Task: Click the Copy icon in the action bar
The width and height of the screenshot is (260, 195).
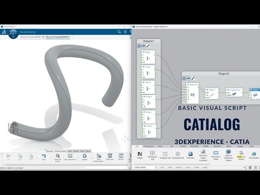Action: tap(20, 156)
